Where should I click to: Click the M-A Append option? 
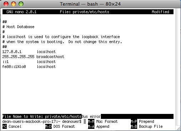tap(99, 126)
